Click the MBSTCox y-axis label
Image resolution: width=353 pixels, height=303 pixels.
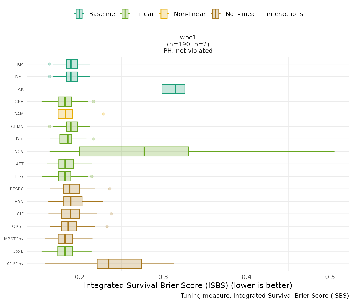coord(14,239)
